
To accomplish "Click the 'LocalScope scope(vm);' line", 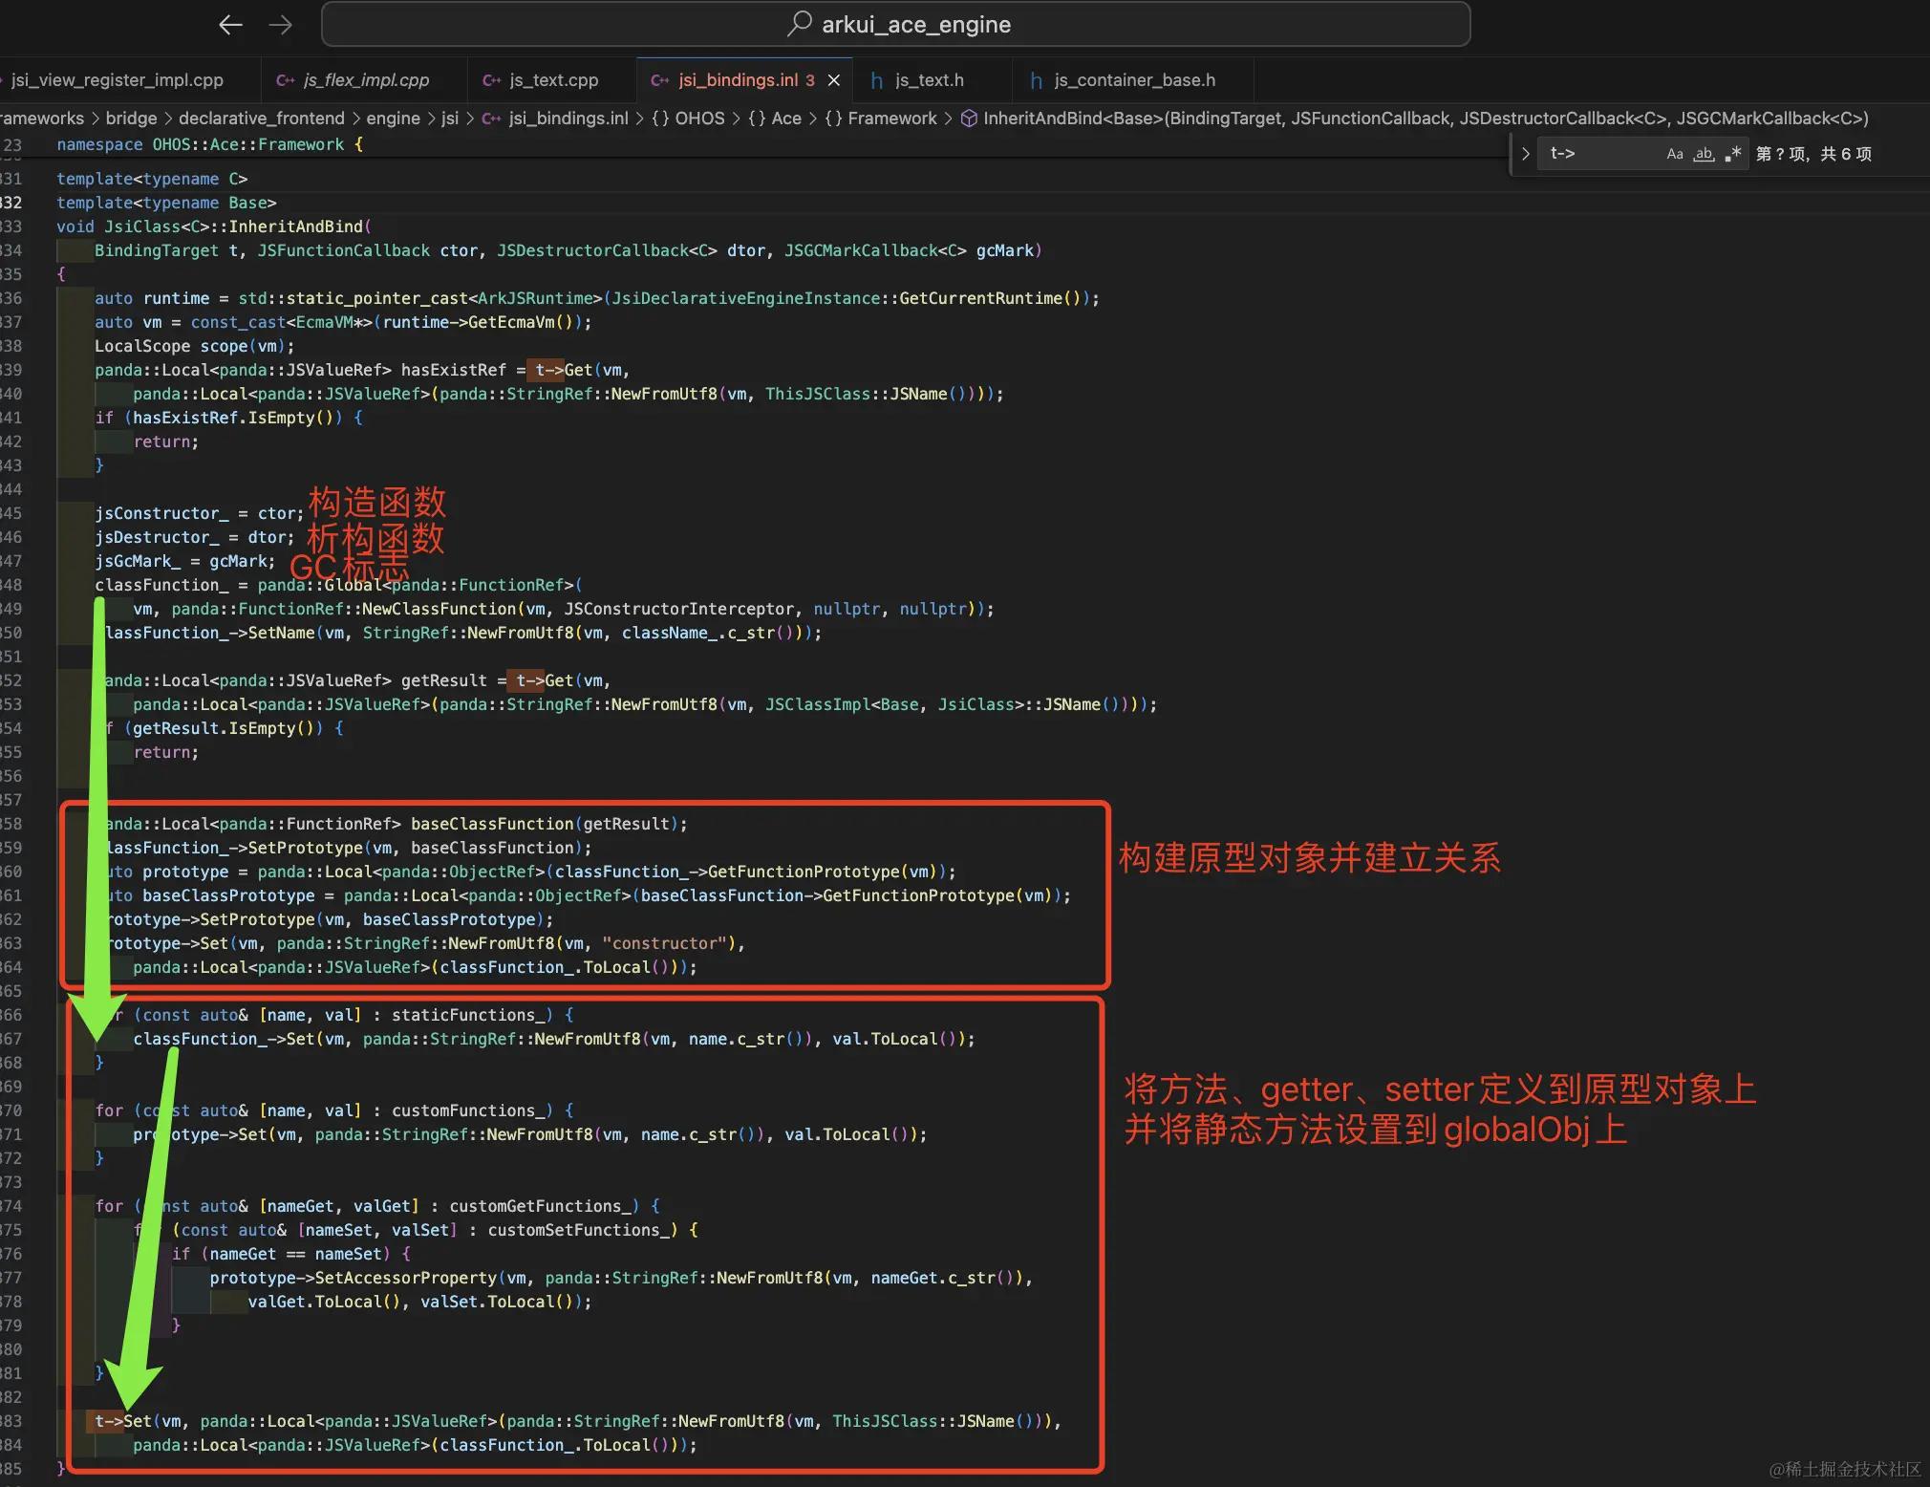I will pyautogui.click(x=194, y=346).
